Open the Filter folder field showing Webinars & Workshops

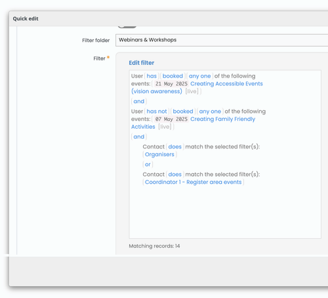[x=222, y=40]
